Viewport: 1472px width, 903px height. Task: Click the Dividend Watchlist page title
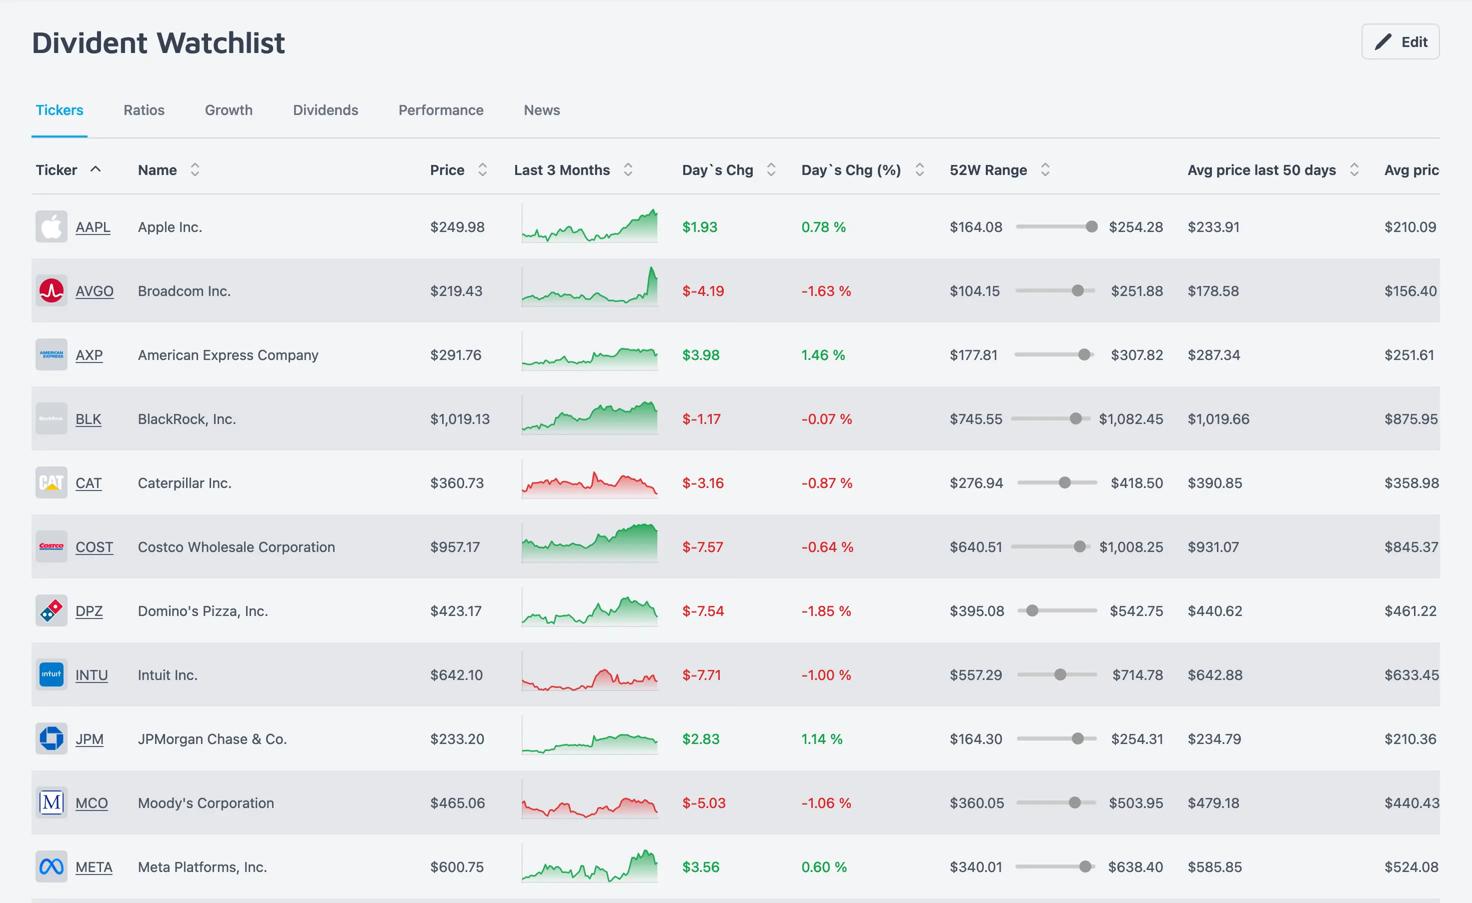tap(159, 43)
